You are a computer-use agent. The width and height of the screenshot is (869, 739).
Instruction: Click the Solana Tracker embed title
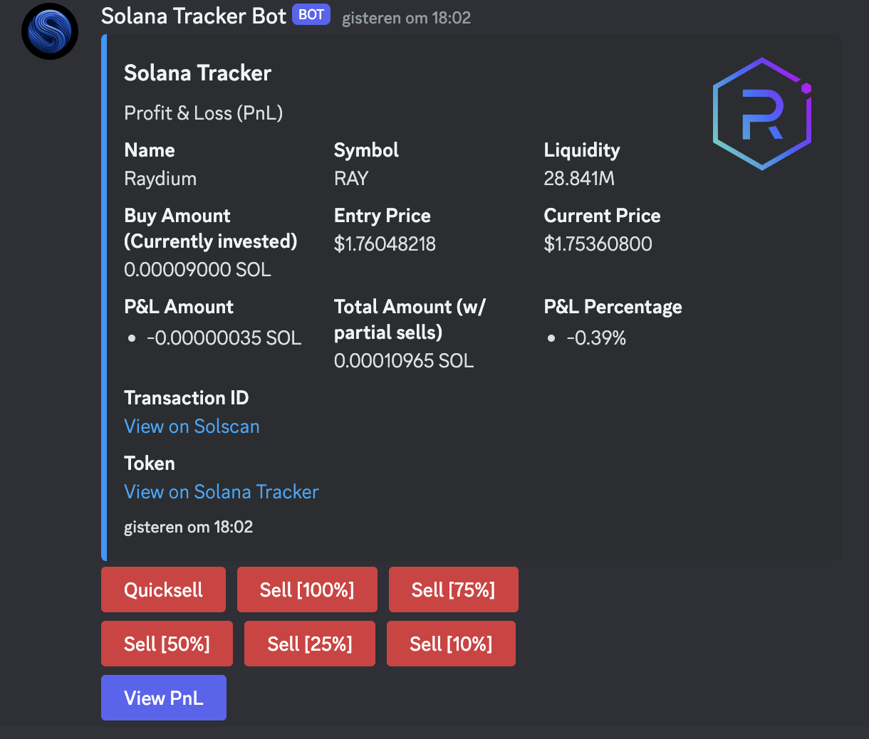[197, 73]
